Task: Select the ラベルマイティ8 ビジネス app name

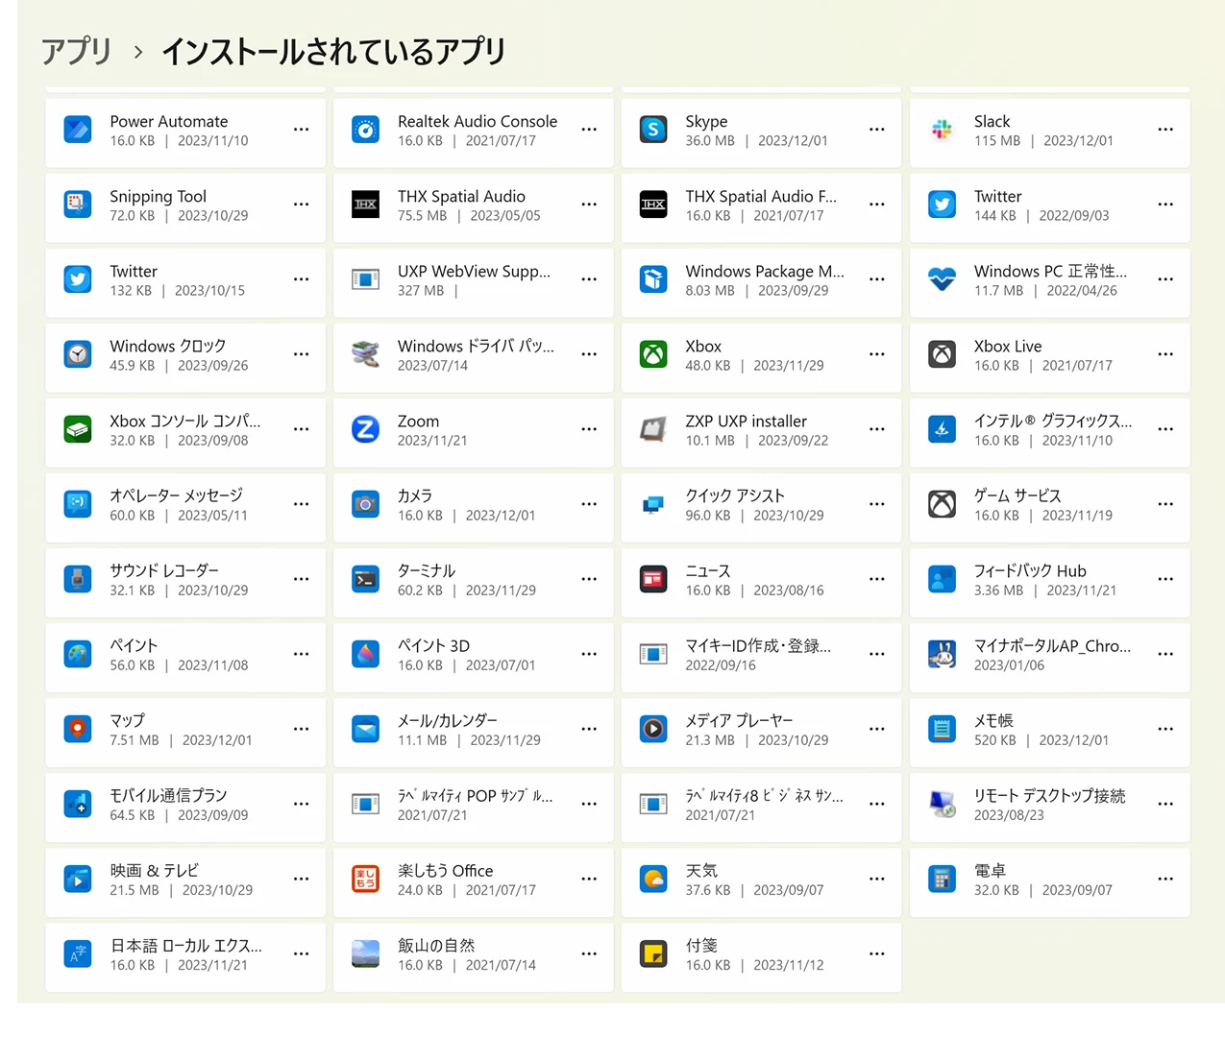Action: tap(764, 795)
